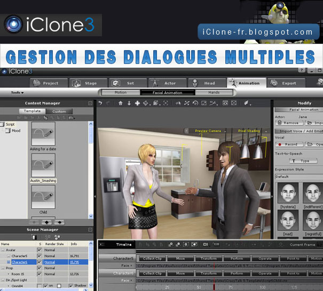Click the timeline track list icon
Viewport: 323px width, 291px height.
[206, 244]
